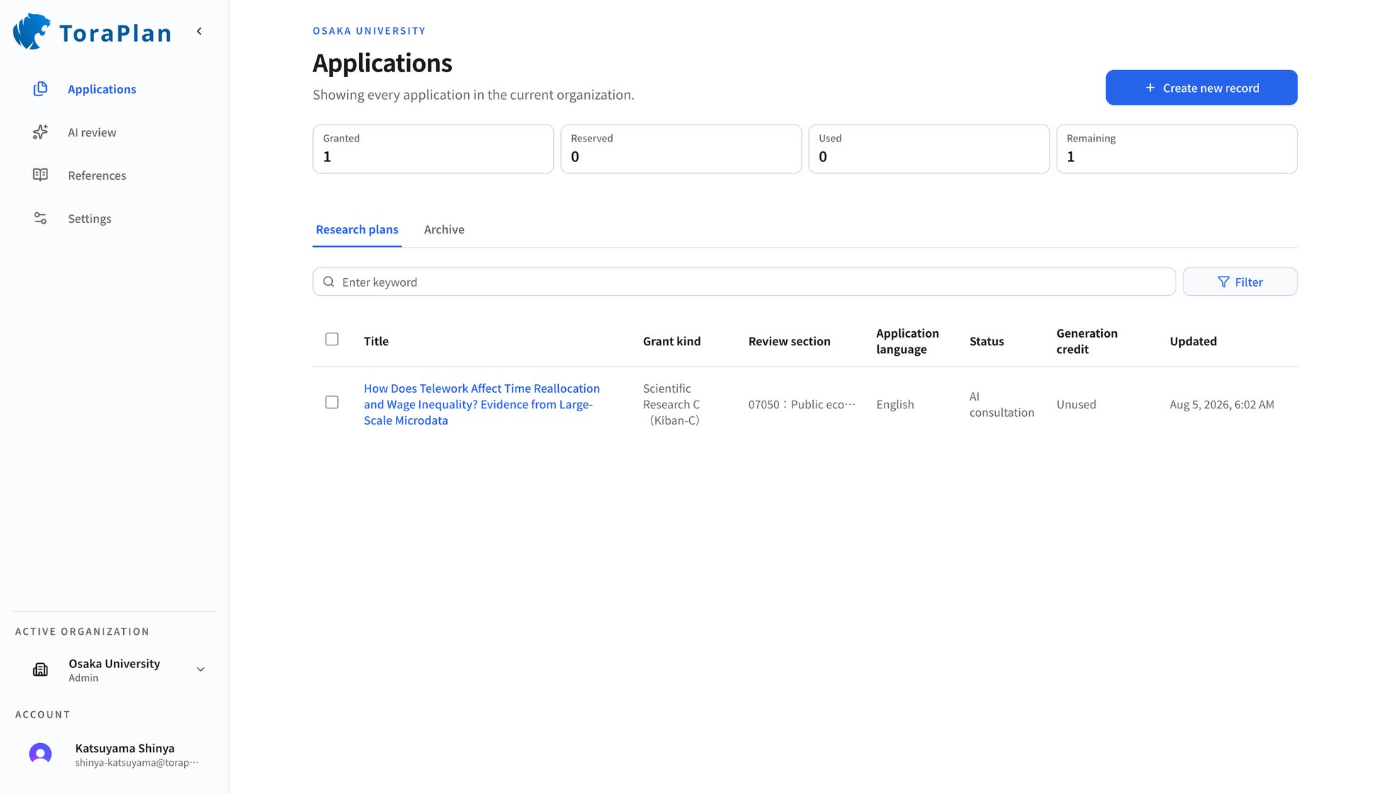1381x794 pixels.
Task: Click the Katsuyama Shinya user avatar
Action: click(x=40, y=754)
